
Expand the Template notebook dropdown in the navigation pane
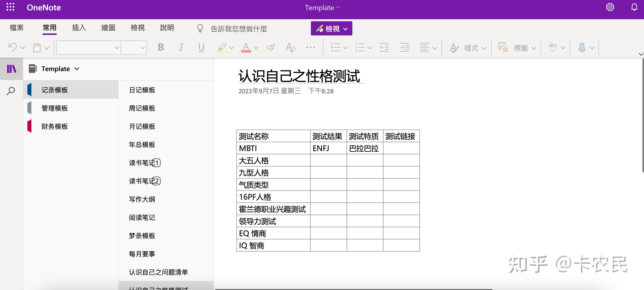77,69
